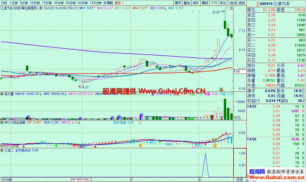Click the diamond icon atop the chart

[x=226, y=8]
